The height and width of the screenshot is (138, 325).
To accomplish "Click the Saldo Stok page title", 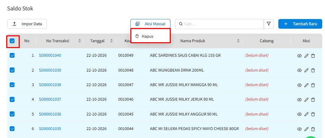I will click(x=20, y=9).
